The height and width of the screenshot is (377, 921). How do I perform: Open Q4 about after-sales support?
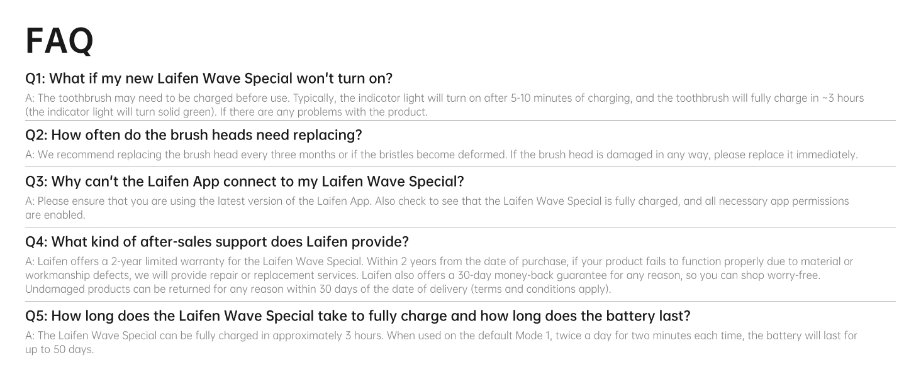pos(216,242)
